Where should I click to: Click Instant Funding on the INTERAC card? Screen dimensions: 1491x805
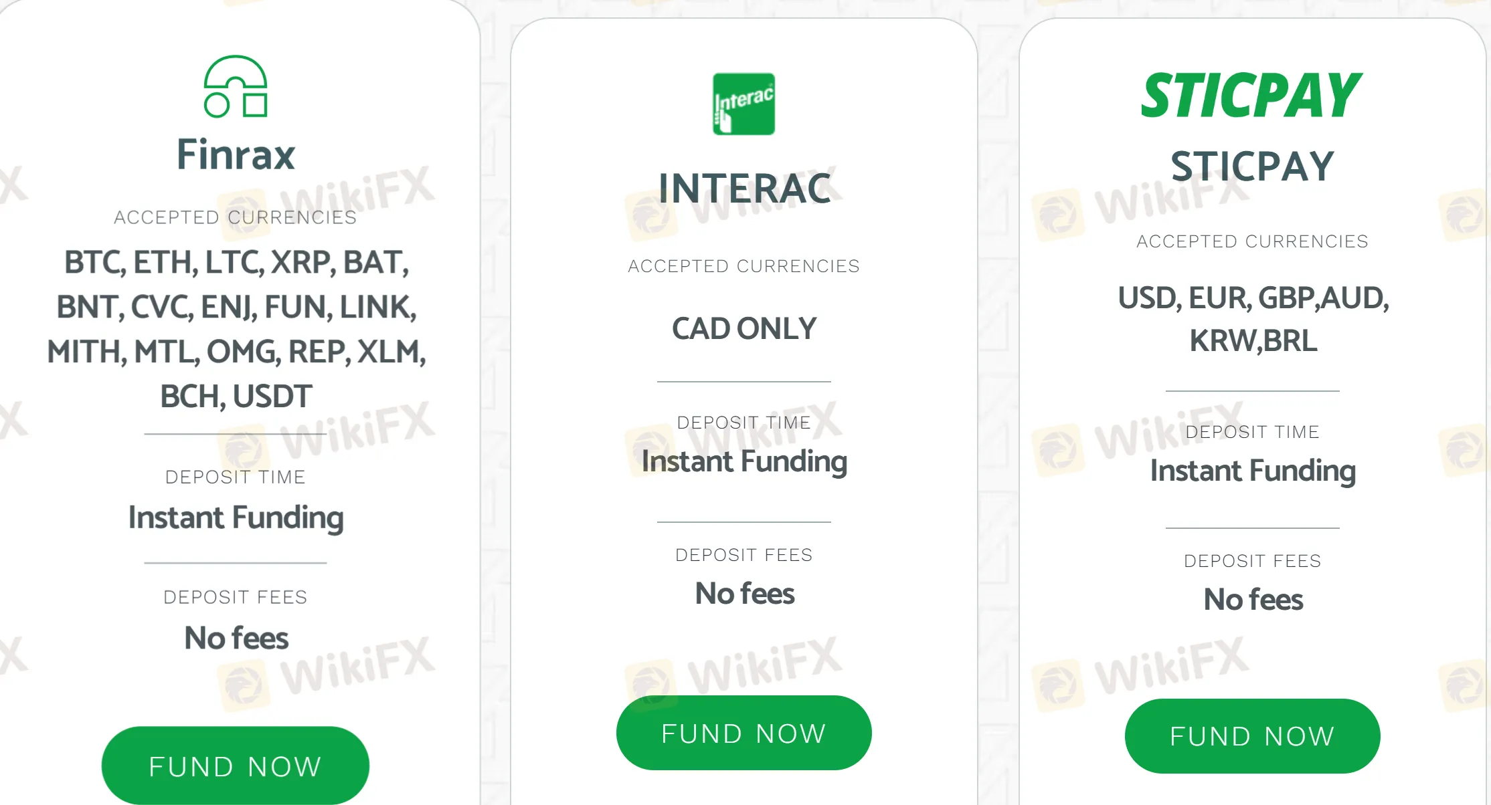pyautogui.click(x=744, y=461)
